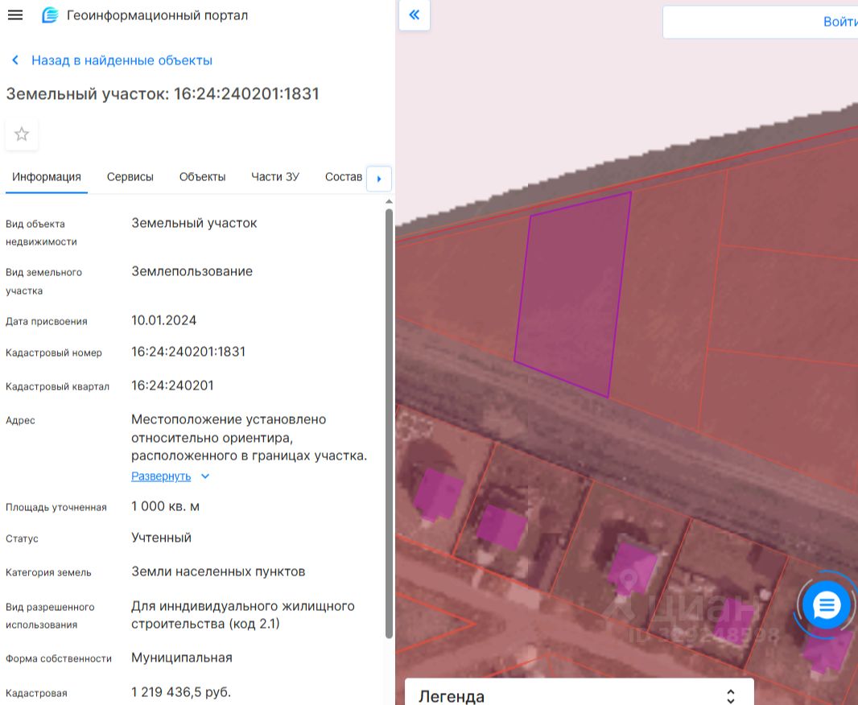Click the scrollbar up arrow
Viewport: 858px width, 705px height.
click(x=390, y=201)
